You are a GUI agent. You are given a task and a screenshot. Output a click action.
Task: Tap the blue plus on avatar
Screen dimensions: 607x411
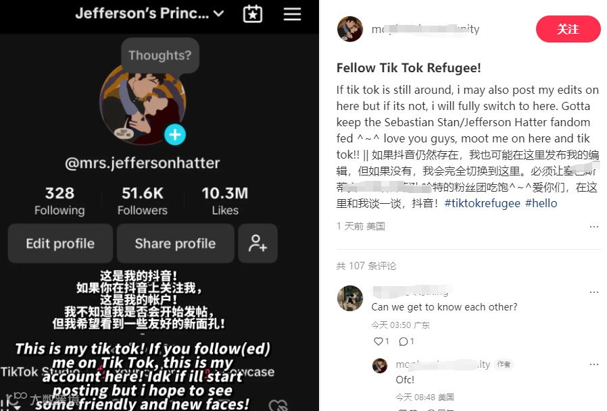point(175,135)
